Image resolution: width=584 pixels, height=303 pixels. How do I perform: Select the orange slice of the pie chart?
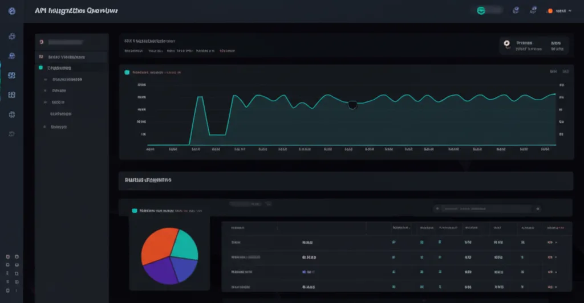(159, 245)
